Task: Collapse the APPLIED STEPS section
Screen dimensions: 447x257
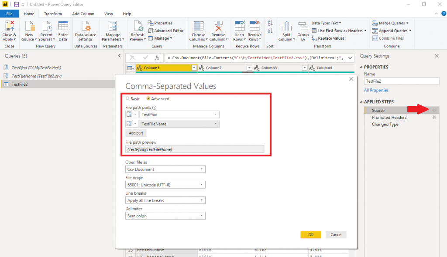Action: (361, 102)
